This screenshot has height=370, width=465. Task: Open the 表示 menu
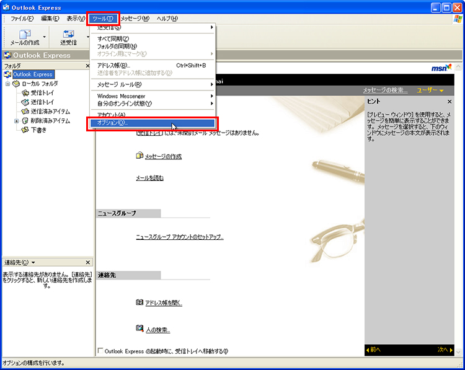pos(76,19)
